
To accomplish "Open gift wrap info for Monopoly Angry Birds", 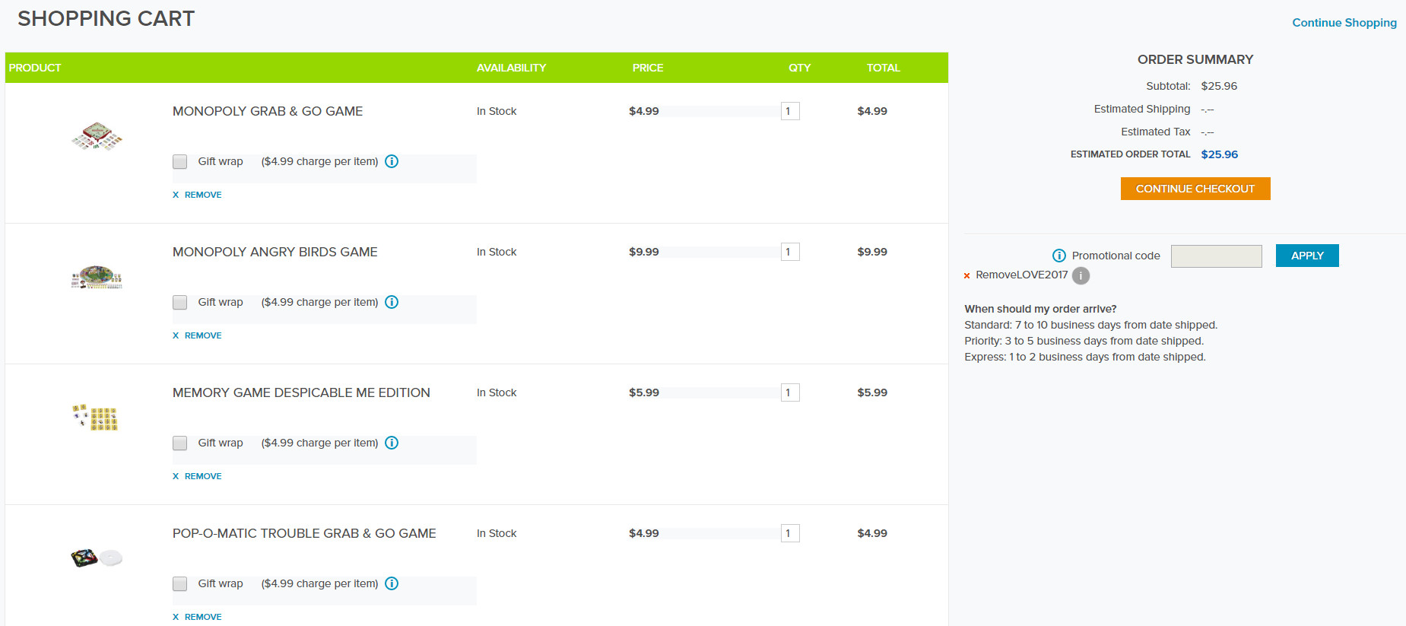I will 392,302.
